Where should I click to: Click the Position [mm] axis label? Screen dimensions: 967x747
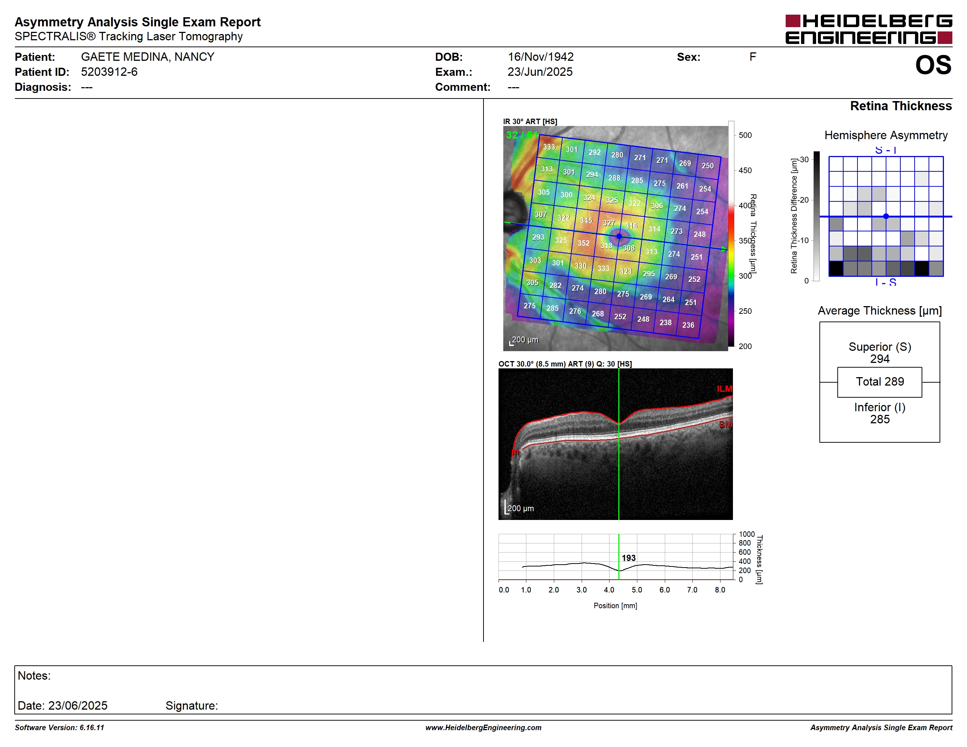(x=615, y=605)
